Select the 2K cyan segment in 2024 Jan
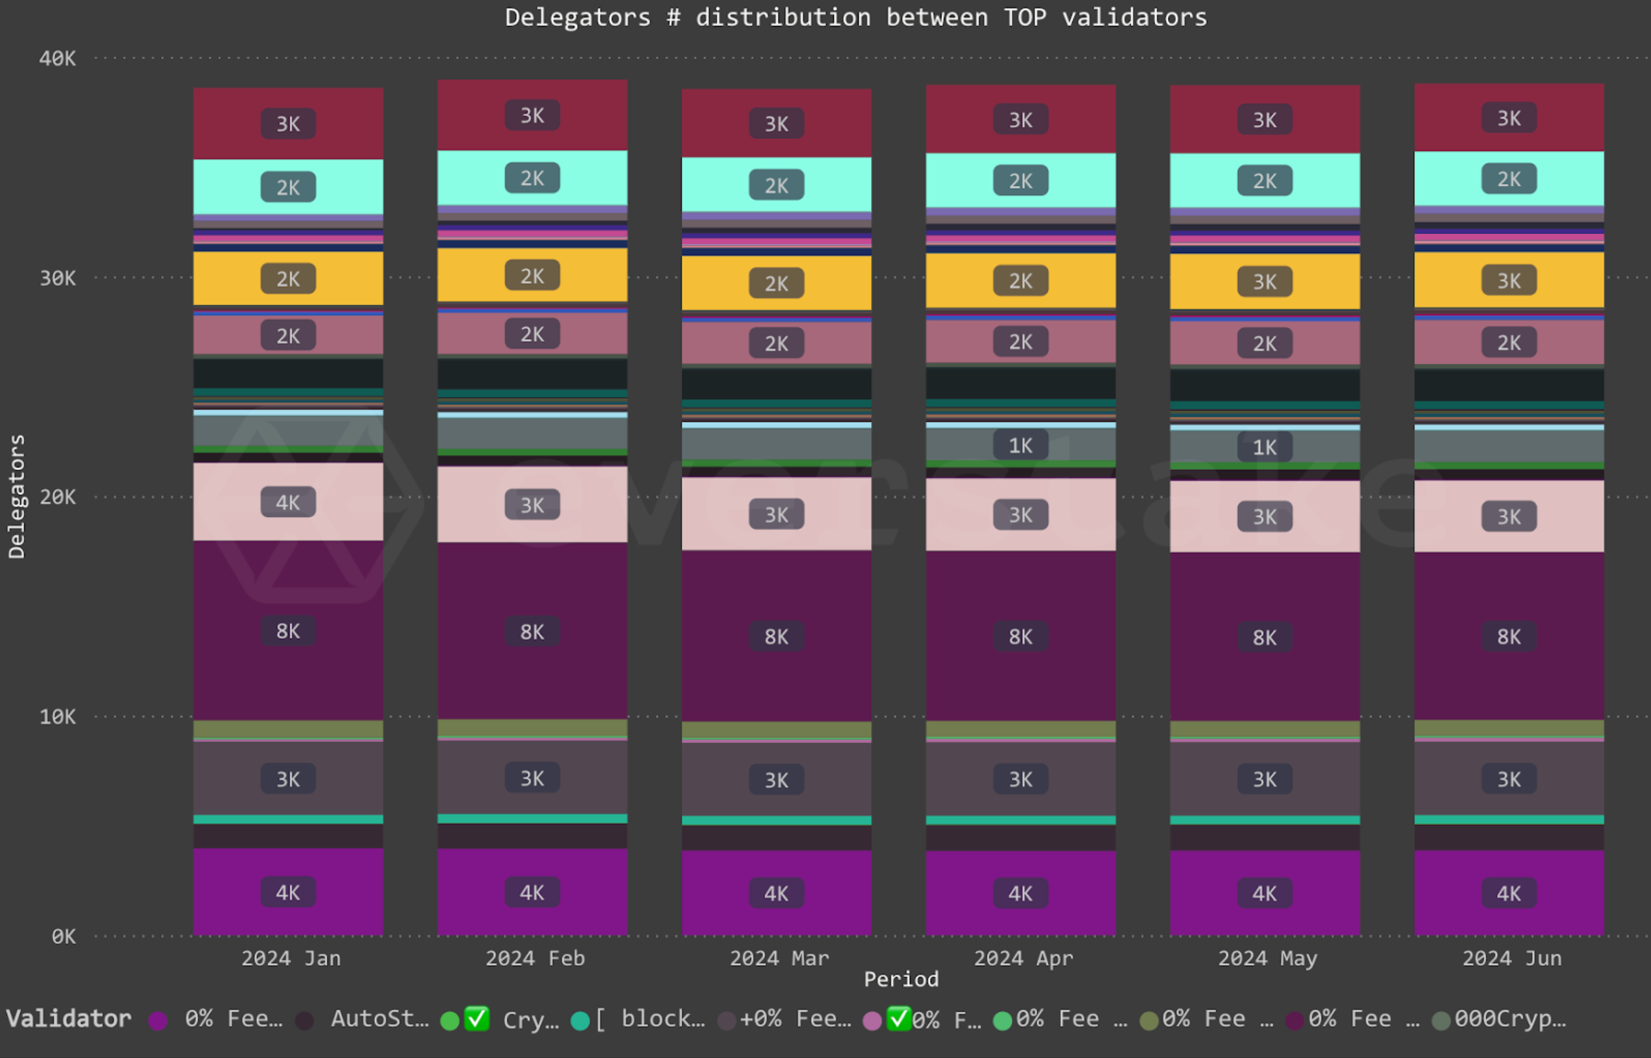 point(289,187)
